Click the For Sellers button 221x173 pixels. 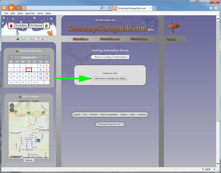point(21,26)
